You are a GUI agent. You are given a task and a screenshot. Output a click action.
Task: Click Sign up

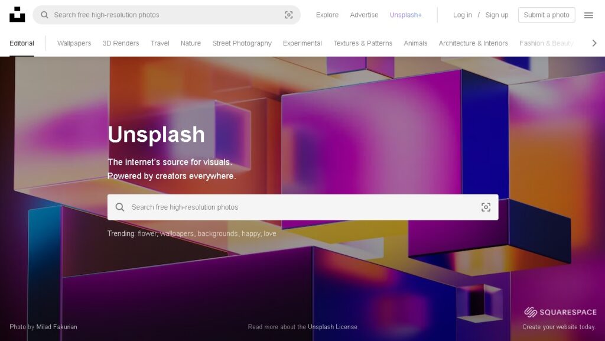496,15
